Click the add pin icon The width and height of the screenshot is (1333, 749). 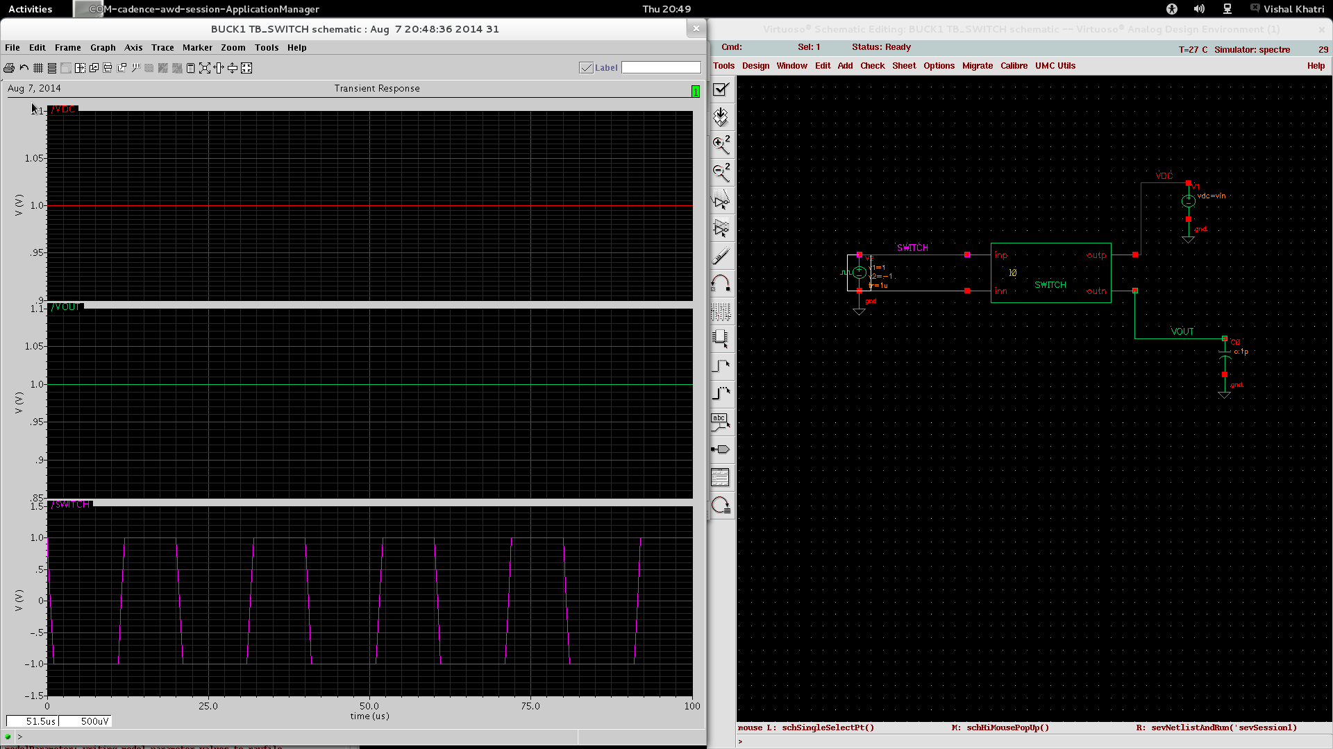tap(721, 449)
